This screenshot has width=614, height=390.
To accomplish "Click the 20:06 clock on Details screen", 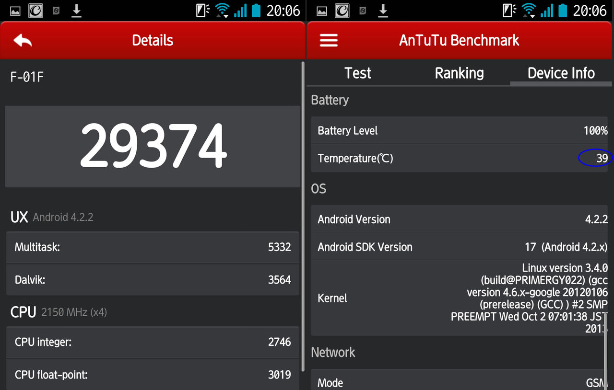I will [x=283, y=11].
